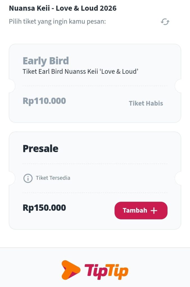The image size is (190, 287).
Task: Click the circled i icon in the Presale card
Action: click(28, 178)
